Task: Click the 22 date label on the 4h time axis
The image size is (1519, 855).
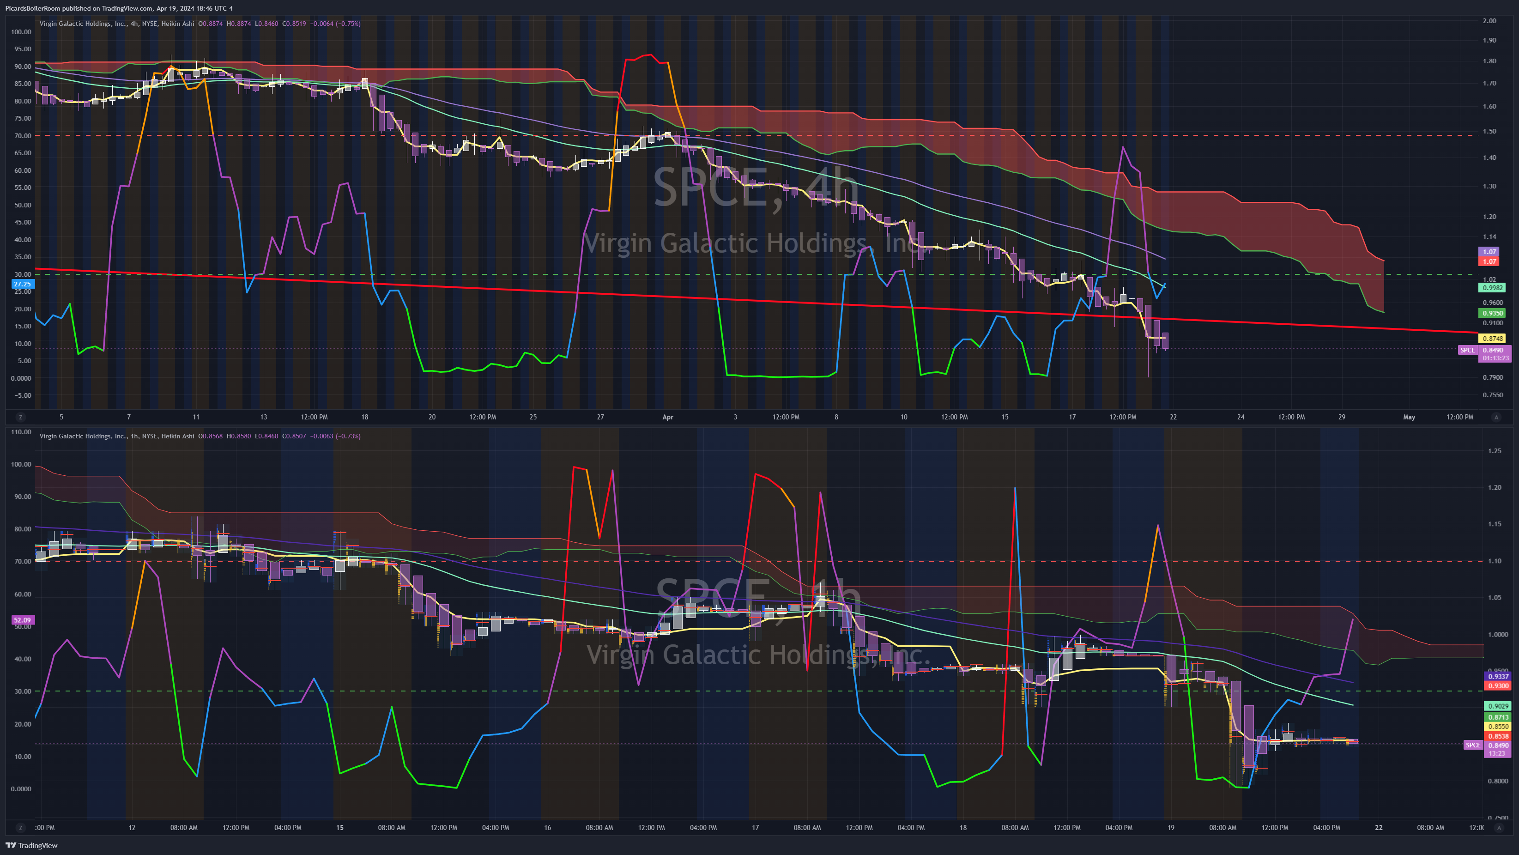Action: point(1173,418)
